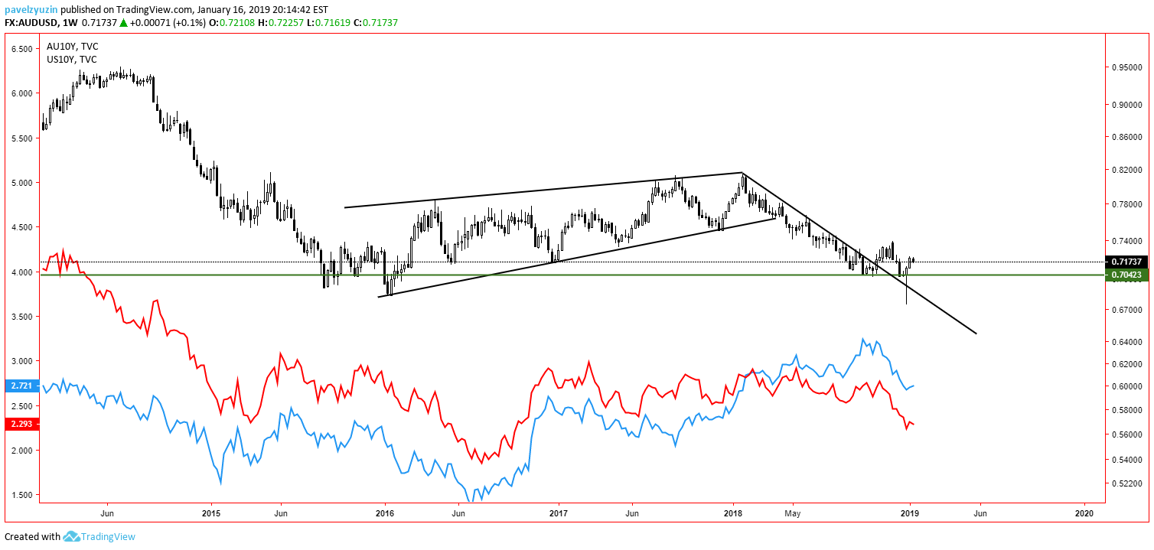Click the TradingView link in the footer
The width and height of the screenshot is (1154, 550).
(x=107, y=537)
